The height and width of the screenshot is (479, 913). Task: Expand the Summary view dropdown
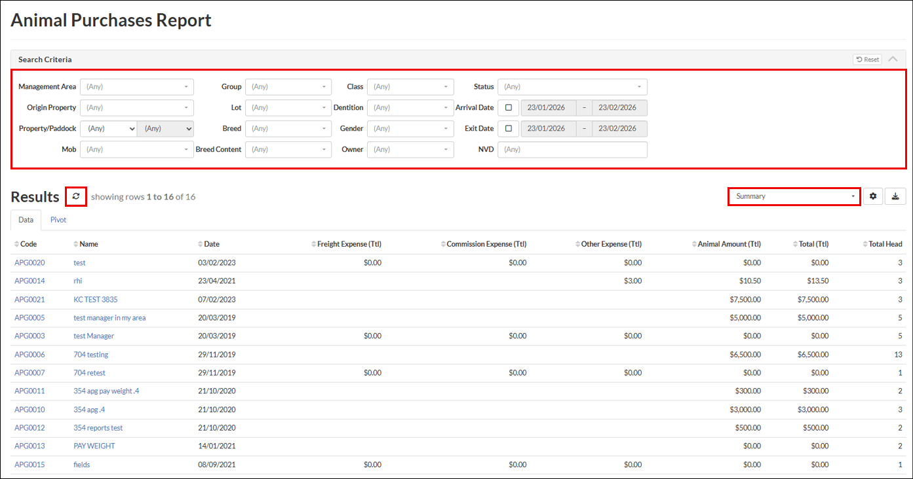click(x=794, y=196)
